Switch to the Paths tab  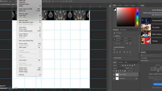[126, 62]
